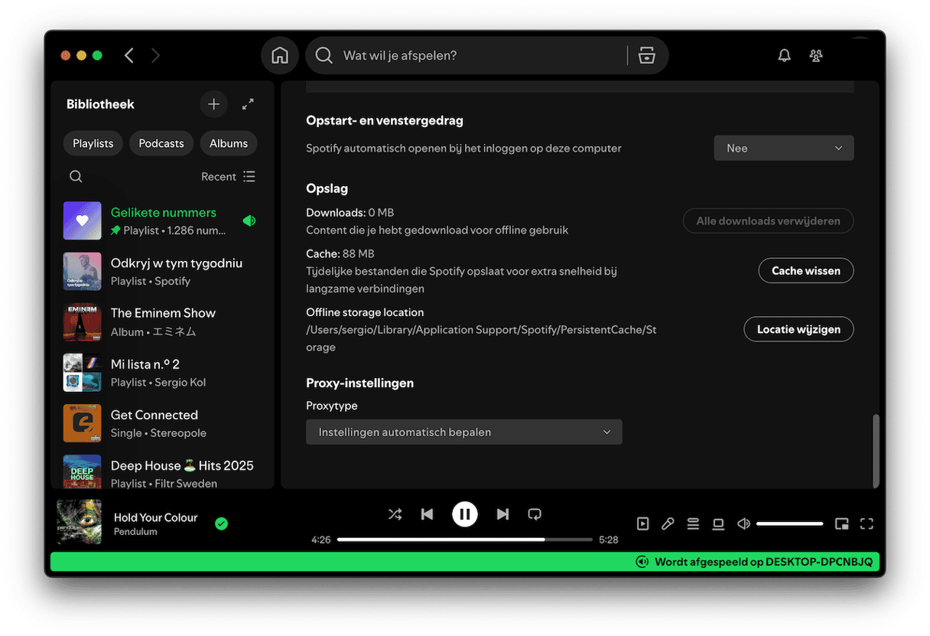The width and height of the screenshot is (930, 636).
Task: Click the Opslag section heading
Action: (x=327, y=188)
